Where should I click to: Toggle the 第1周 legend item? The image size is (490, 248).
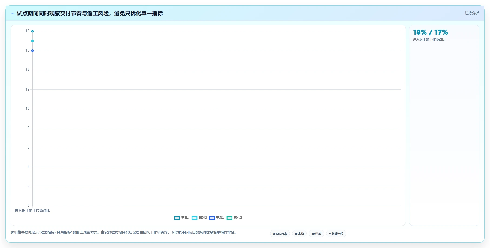182,218
